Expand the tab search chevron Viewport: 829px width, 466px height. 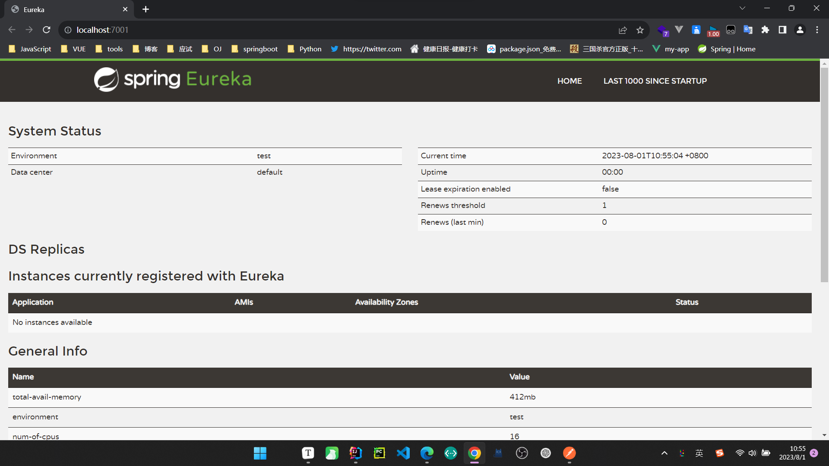pyautogui.click(x=742, y=8)
